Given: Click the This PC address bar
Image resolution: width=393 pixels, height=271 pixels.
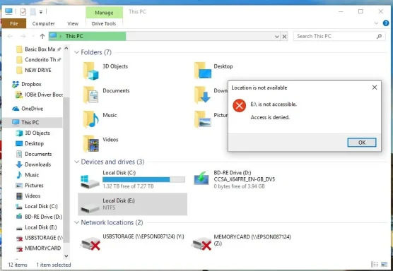Looking at the screenshot, I should click(164, 36).
